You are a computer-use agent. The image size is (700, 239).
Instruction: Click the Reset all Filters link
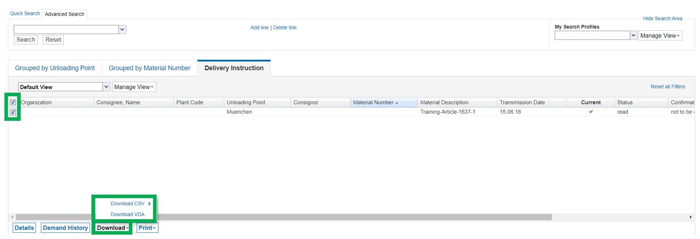point(667,87)
